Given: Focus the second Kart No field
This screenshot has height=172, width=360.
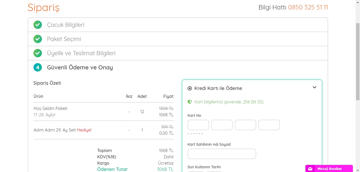Looking at the screenshot, I should tap(222, 125).
